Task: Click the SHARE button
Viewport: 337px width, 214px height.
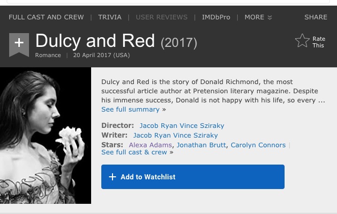Action: pos(316,17)
